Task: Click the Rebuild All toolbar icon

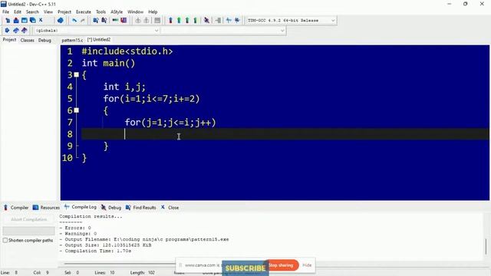Action: pos(196,21)
